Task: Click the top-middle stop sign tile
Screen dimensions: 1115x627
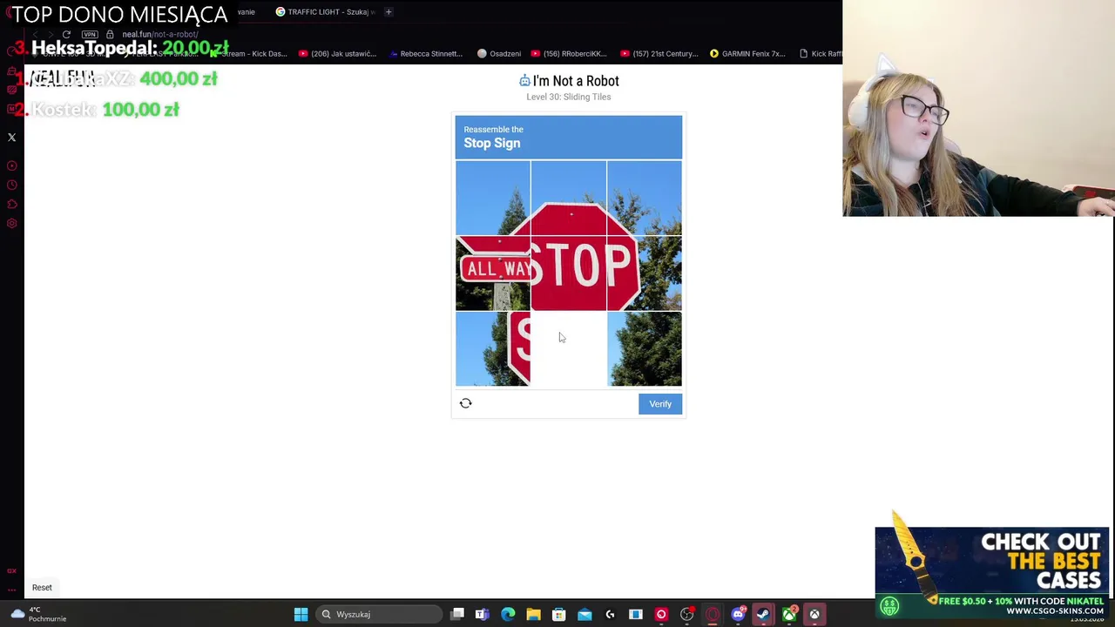Action: (569, 199)
